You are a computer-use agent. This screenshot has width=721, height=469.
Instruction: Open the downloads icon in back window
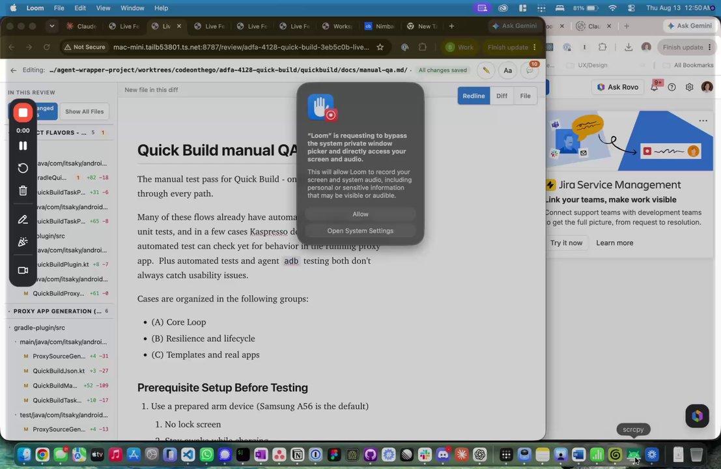click(x=628, y=47)
